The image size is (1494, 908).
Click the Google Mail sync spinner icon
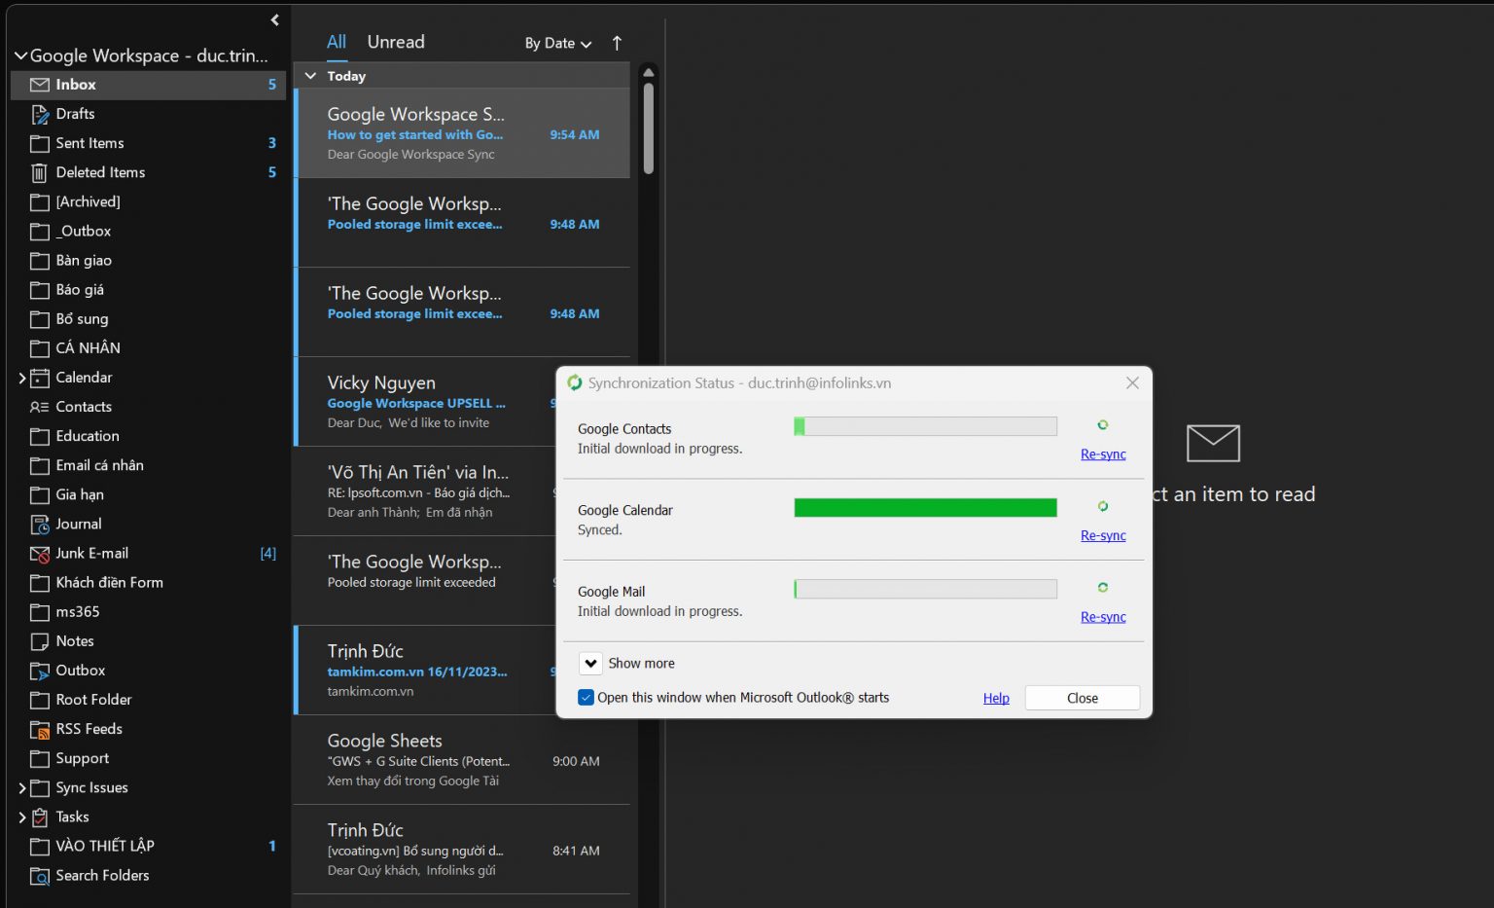1103,588
